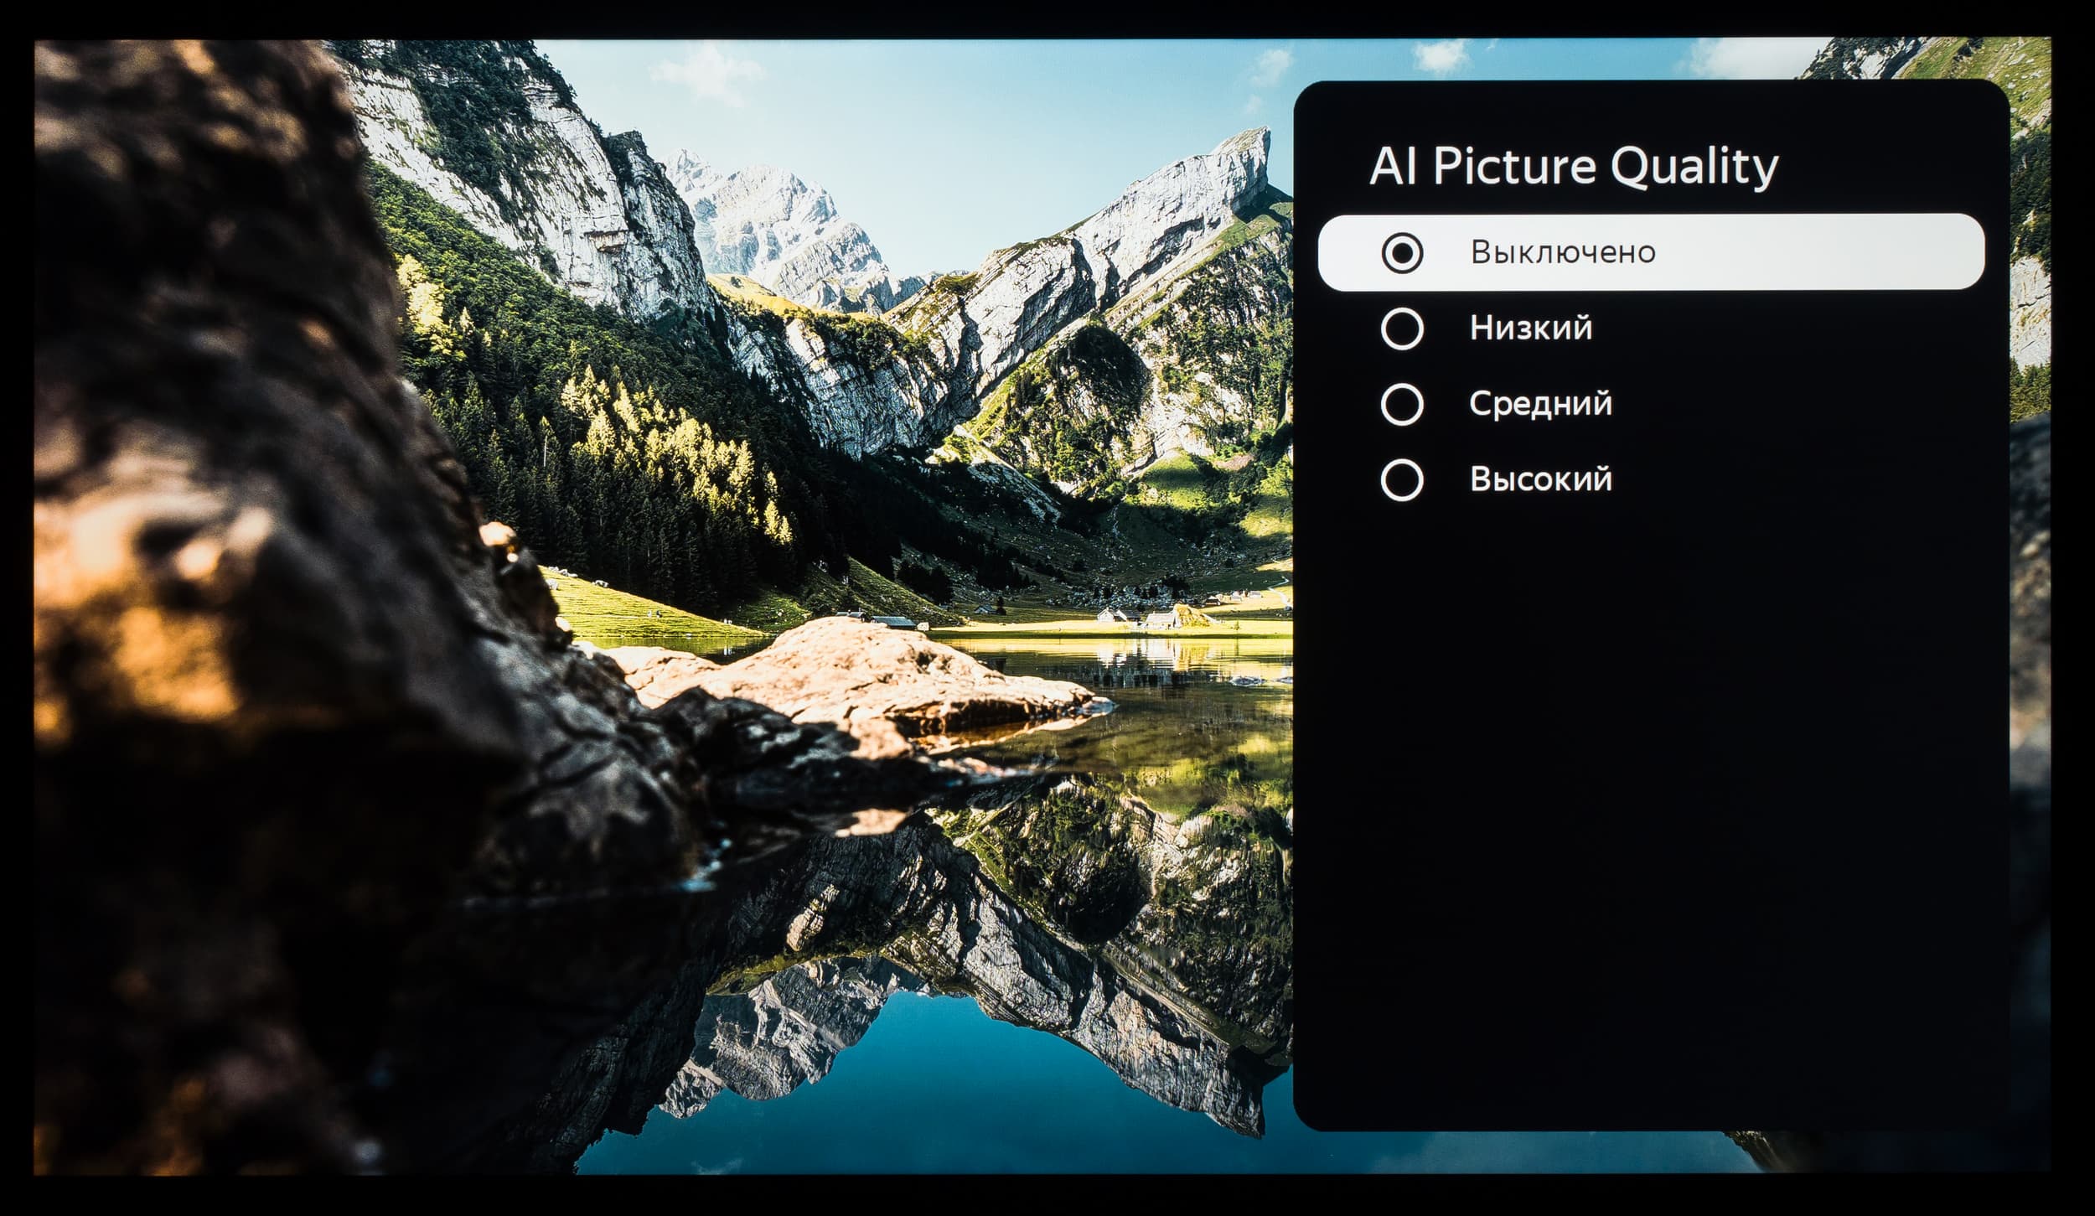Click the Низкий option label

click(1531, 328)
